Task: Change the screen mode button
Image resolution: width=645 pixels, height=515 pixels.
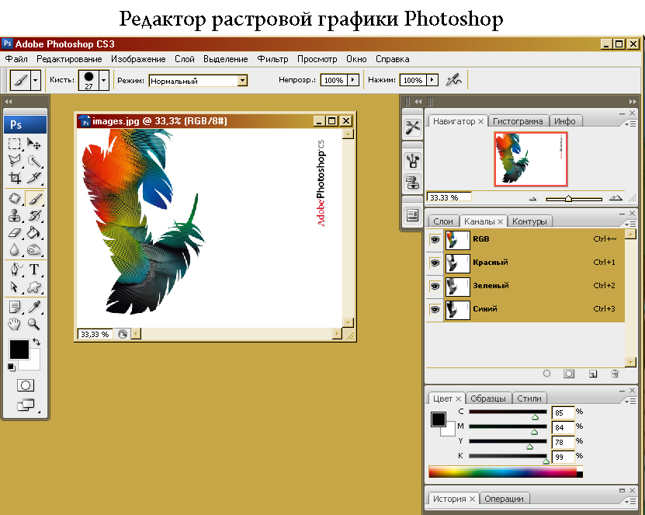Action: 26,405
